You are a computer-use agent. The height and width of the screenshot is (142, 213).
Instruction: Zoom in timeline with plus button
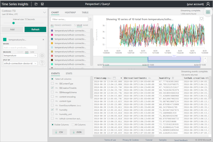coord(205,58)
